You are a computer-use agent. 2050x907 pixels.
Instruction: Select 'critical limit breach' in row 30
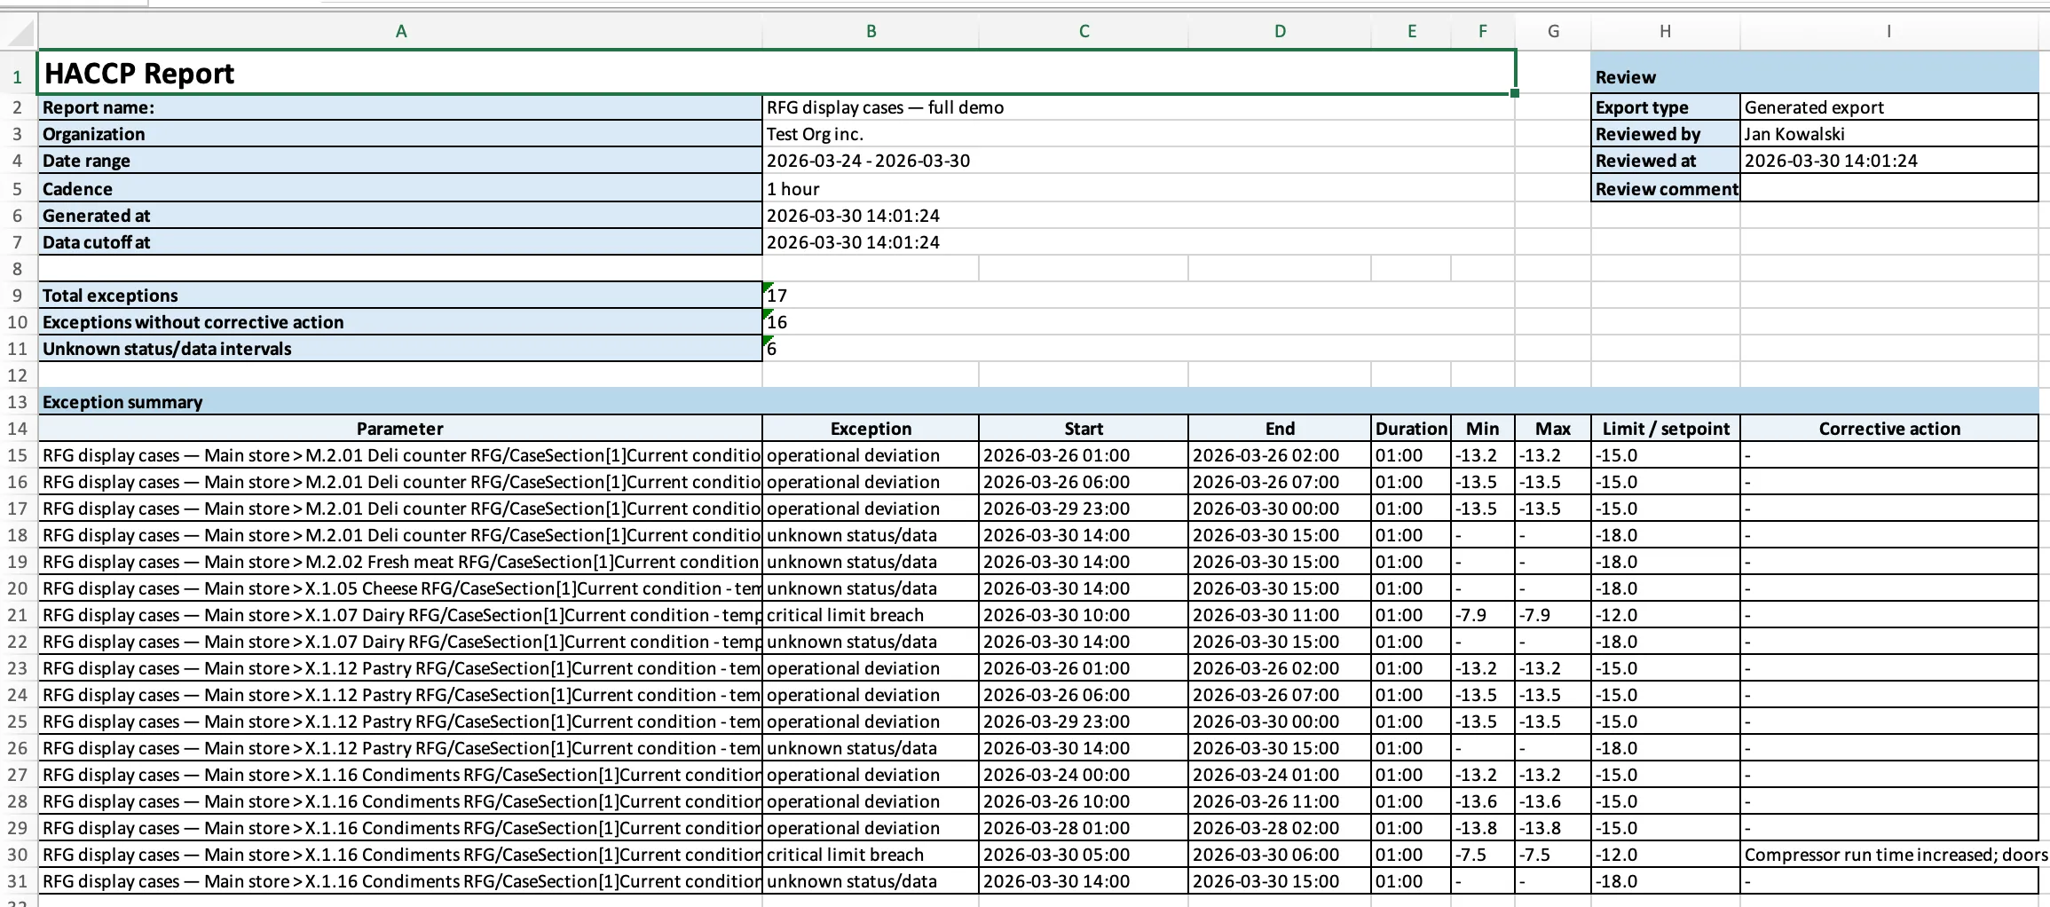871,855
